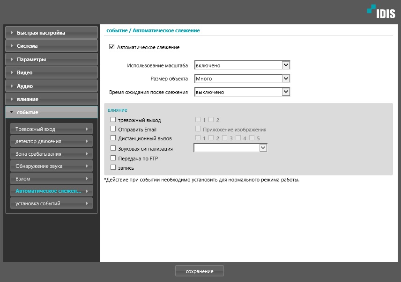The width and height of the screenshot is (401, 282).
Task: Check Дистанционный вызов checkbox 5
Action: pos(252,138)
